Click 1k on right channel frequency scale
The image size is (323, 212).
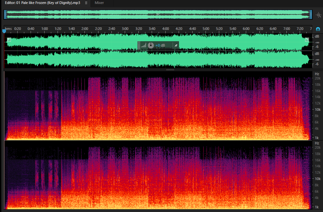(x=317, y=207)
